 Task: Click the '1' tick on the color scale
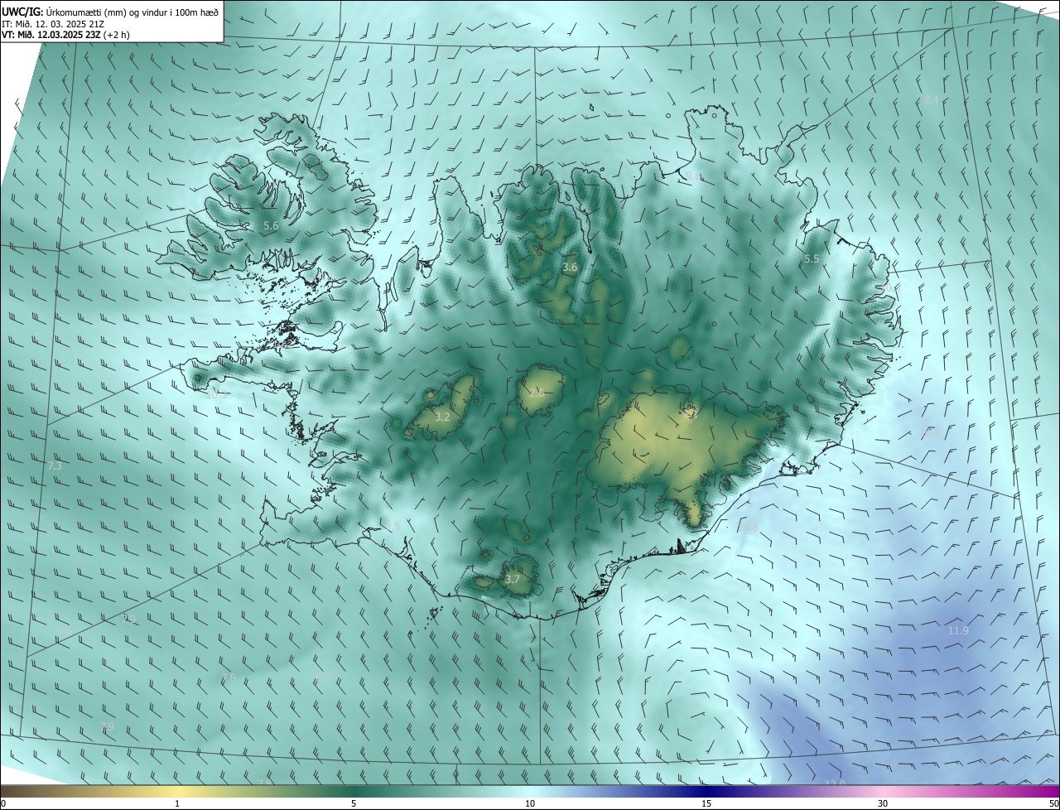point(177,803)
